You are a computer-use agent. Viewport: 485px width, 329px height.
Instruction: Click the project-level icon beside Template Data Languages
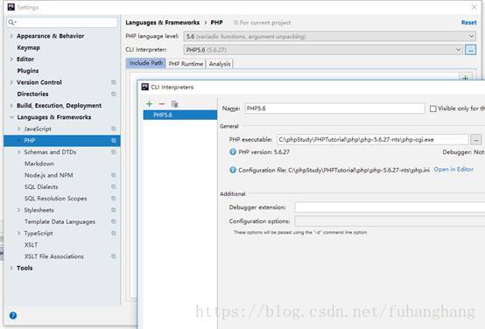pyautogui.click(x=114, y=221)
